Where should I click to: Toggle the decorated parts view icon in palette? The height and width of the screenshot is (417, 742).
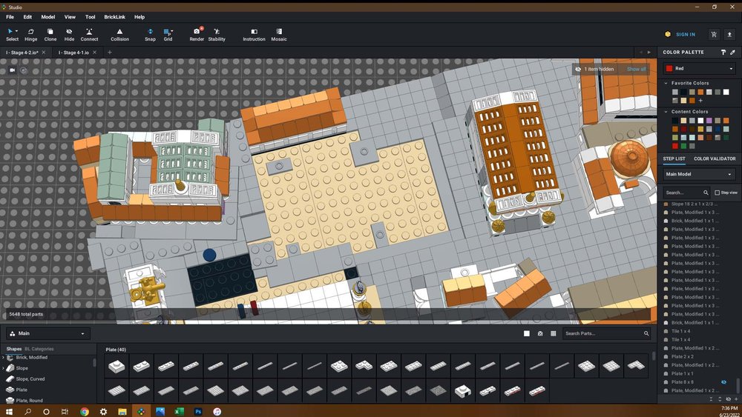(x=540, y=333)
